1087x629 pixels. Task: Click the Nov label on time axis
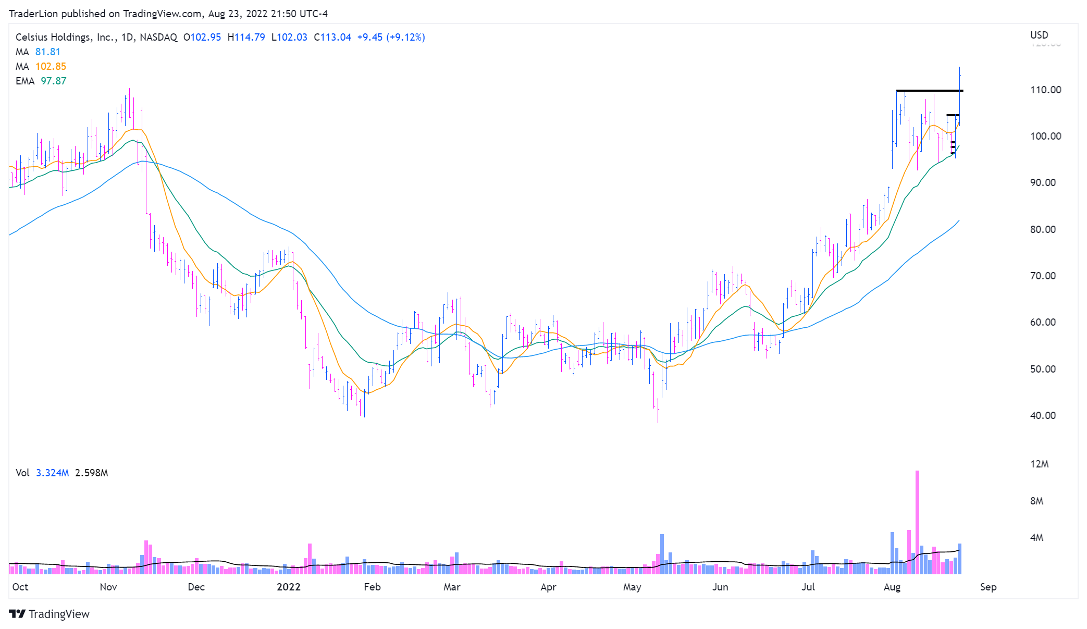[108, 587]
